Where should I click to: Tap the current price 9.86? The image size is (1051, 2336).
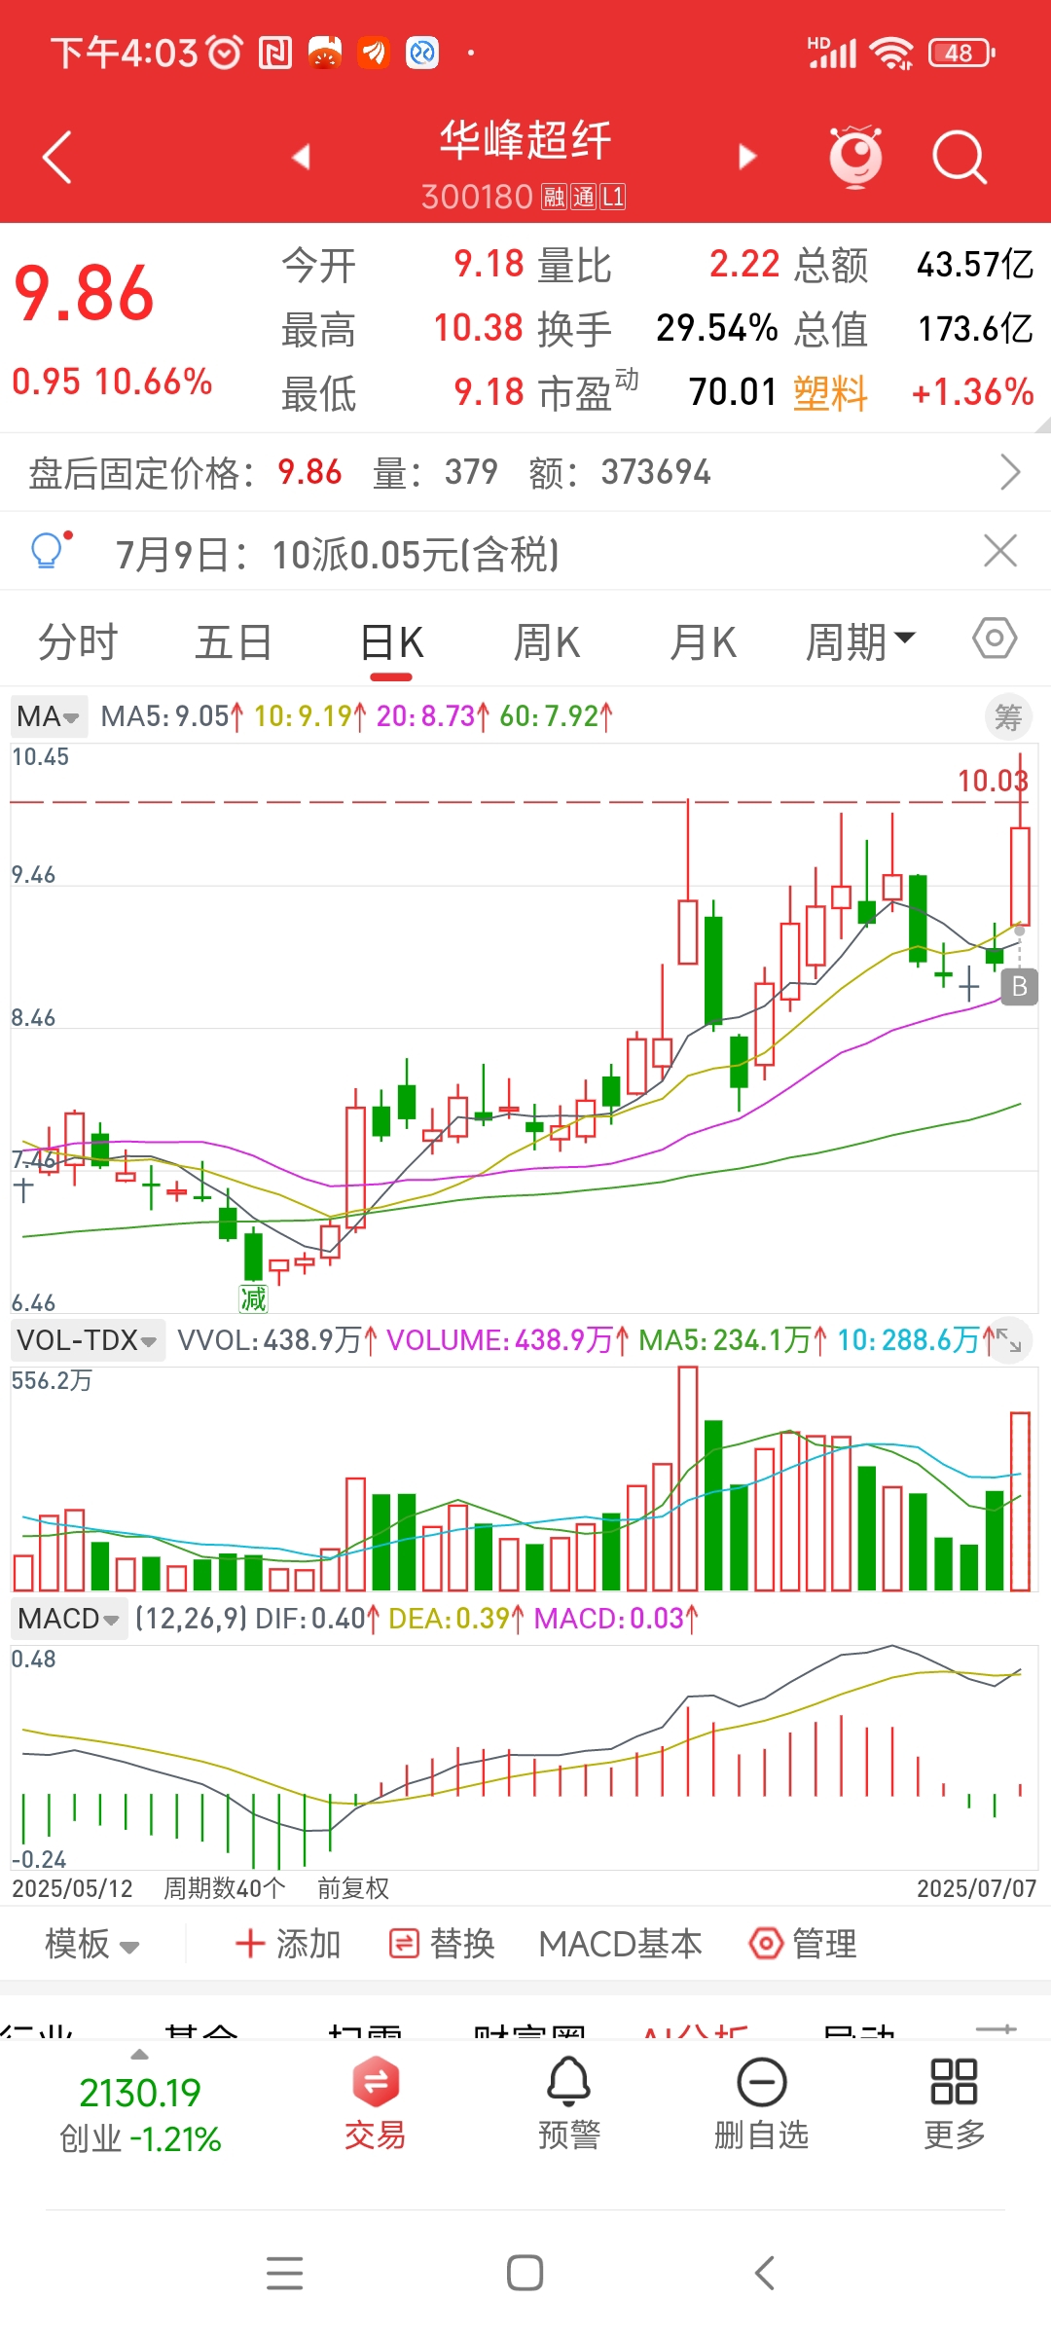point(85,294)
